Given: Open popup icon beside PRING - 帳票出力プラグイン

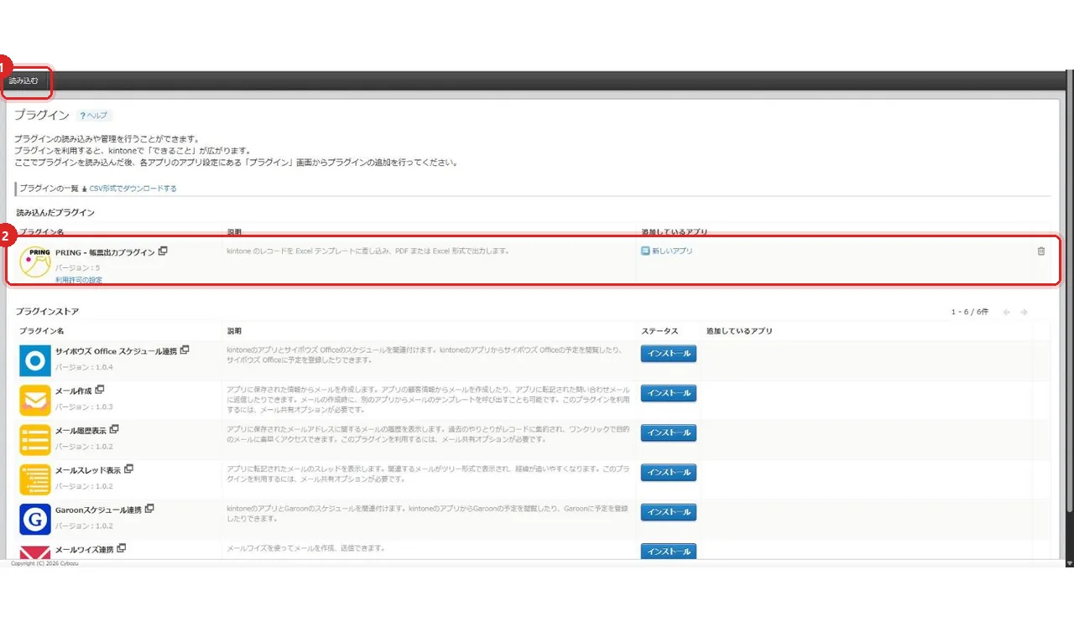Looking at the screenshot, I should (163, 251).
